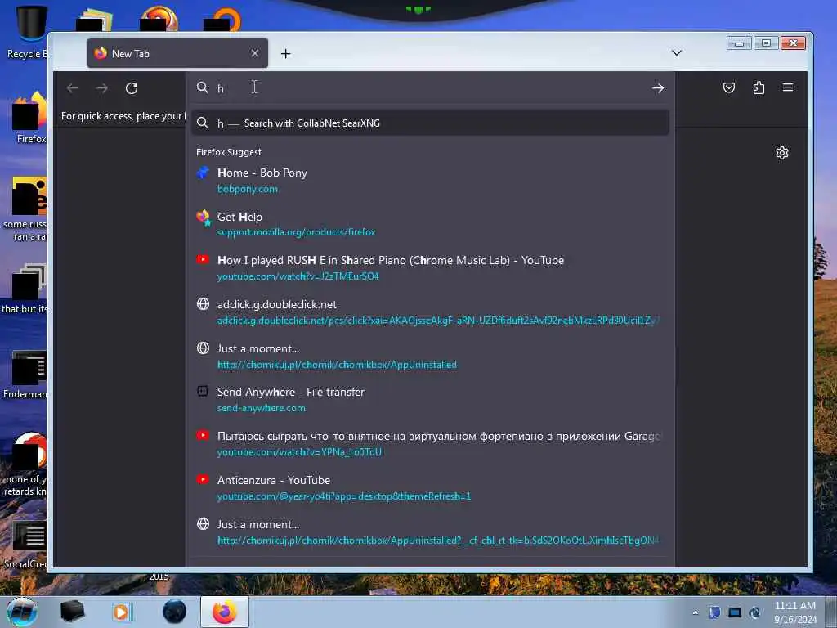Screen dimensions: 837x628
Task: Click the Firefox forward arrow button
Action: (102, 88)
